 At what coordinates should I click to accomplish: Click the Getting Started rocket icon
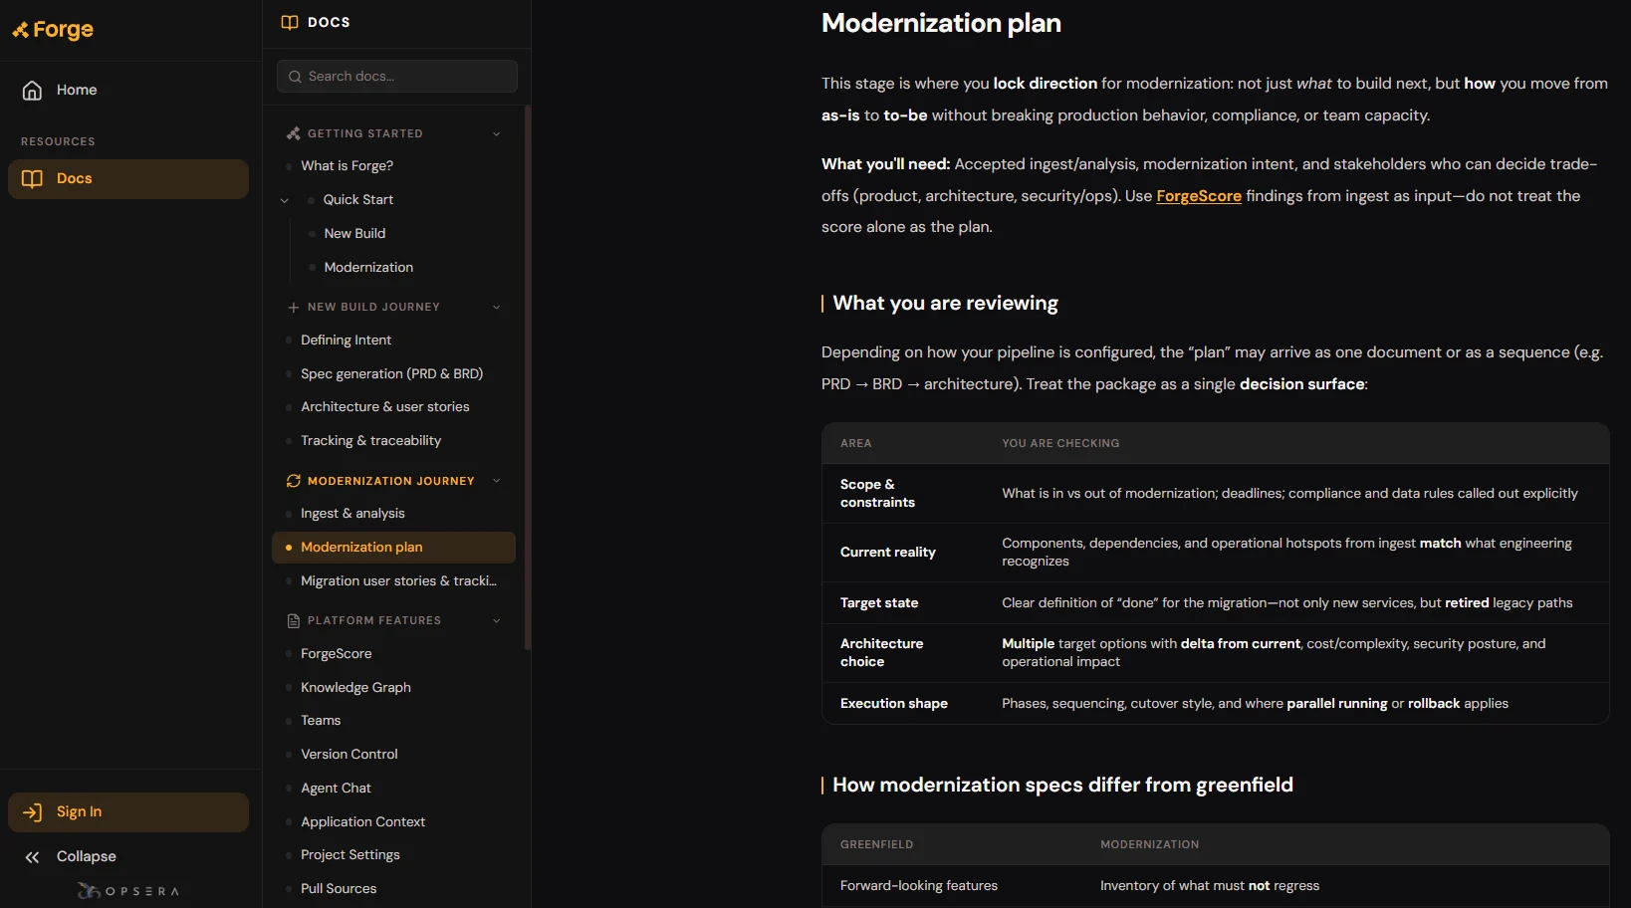point(293,133)
